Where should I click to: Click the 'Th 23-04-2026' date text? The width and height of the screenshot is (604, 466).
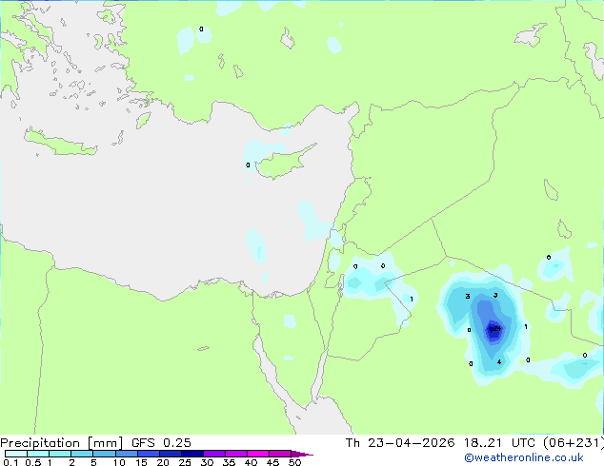click(400, 443)
